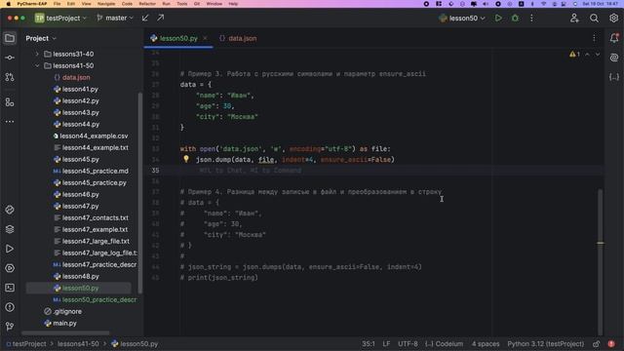This screenshot has width=624, height=351.
Task: Open the Pull Requests tool window
Action: point(10,77)
